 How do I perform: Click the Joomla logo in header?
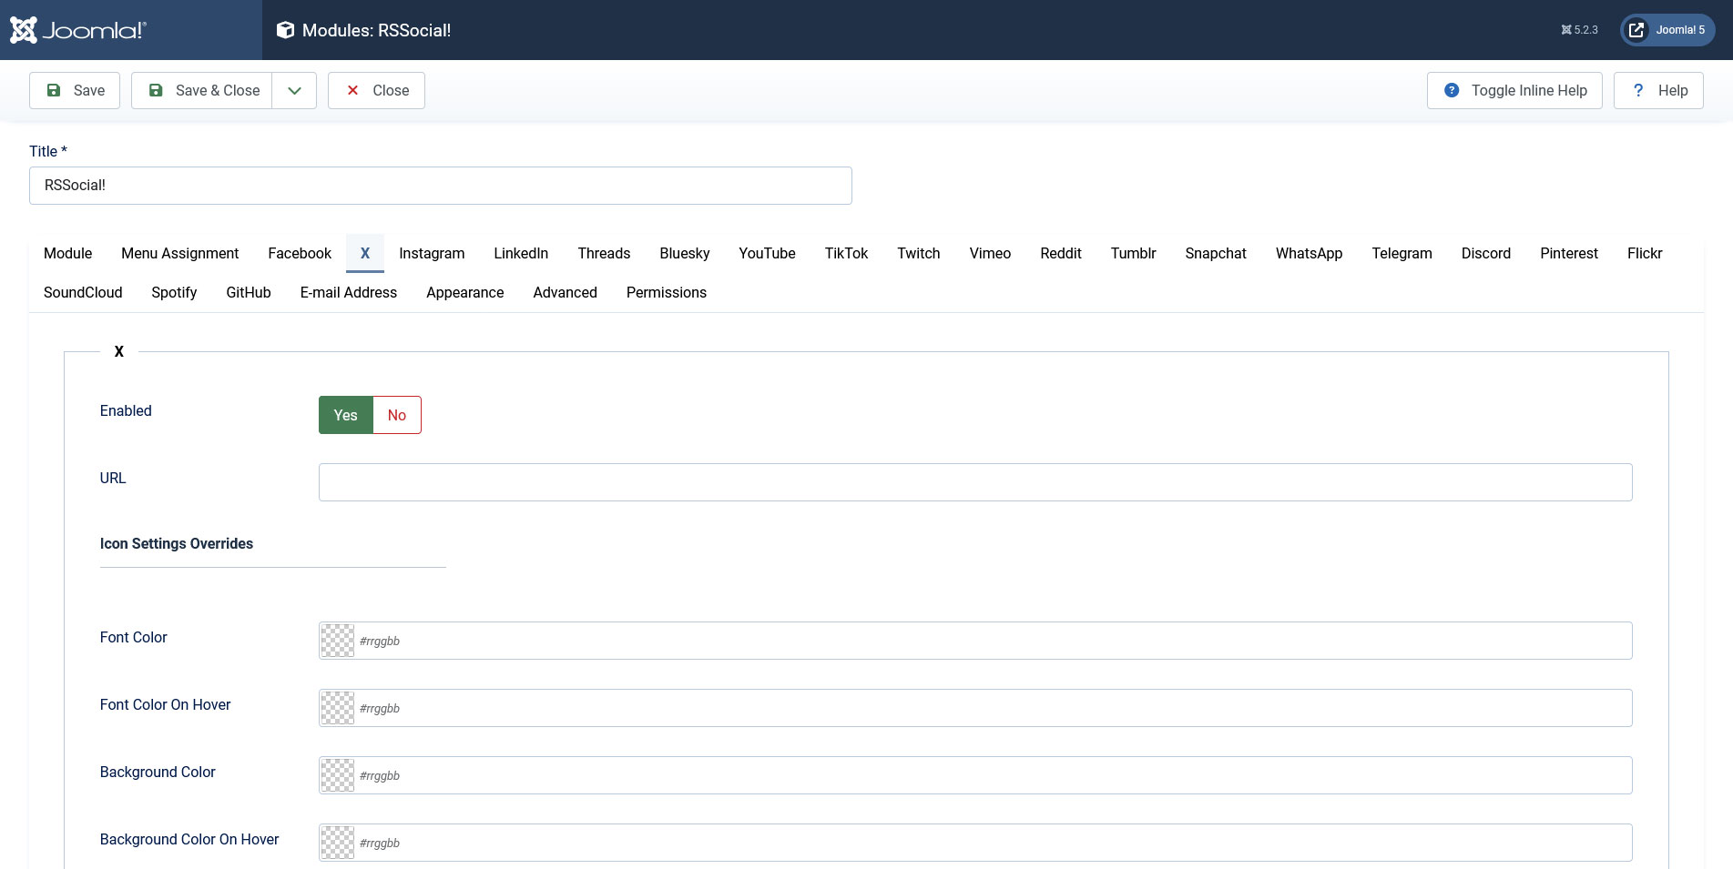point(78,30)
